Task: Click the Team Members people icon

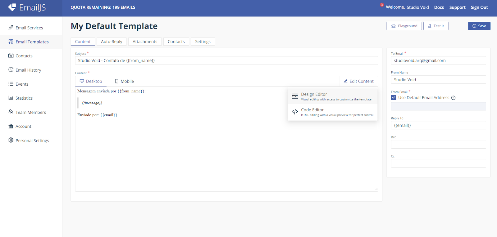Action: tap(11, 112)
